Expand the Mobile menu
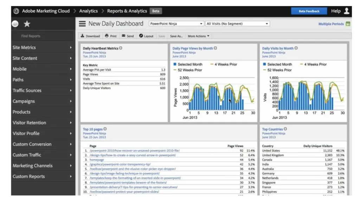 coord(43,69)
